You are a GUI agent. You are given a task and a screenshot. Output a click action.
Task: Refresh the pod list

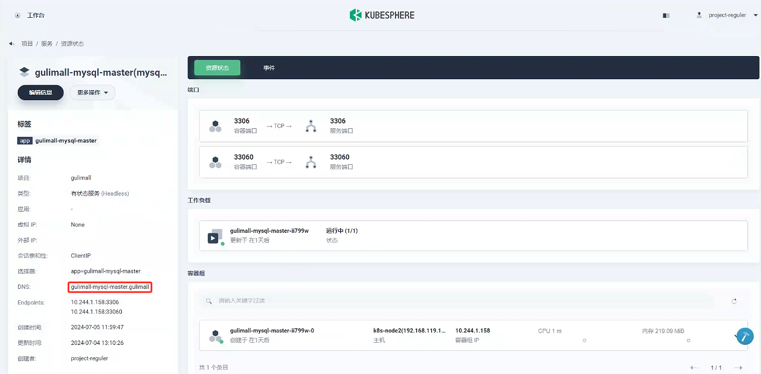pos(734,301)
